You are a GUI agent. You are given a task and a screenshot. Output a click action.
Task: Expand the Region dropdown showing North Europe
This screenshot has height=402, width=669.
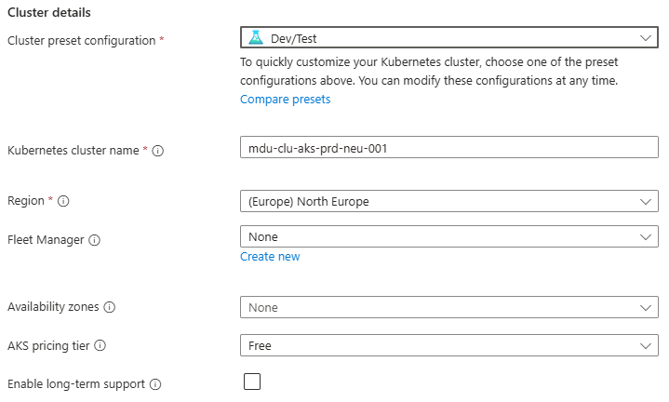pyautogui.click(x=448, y=201)
